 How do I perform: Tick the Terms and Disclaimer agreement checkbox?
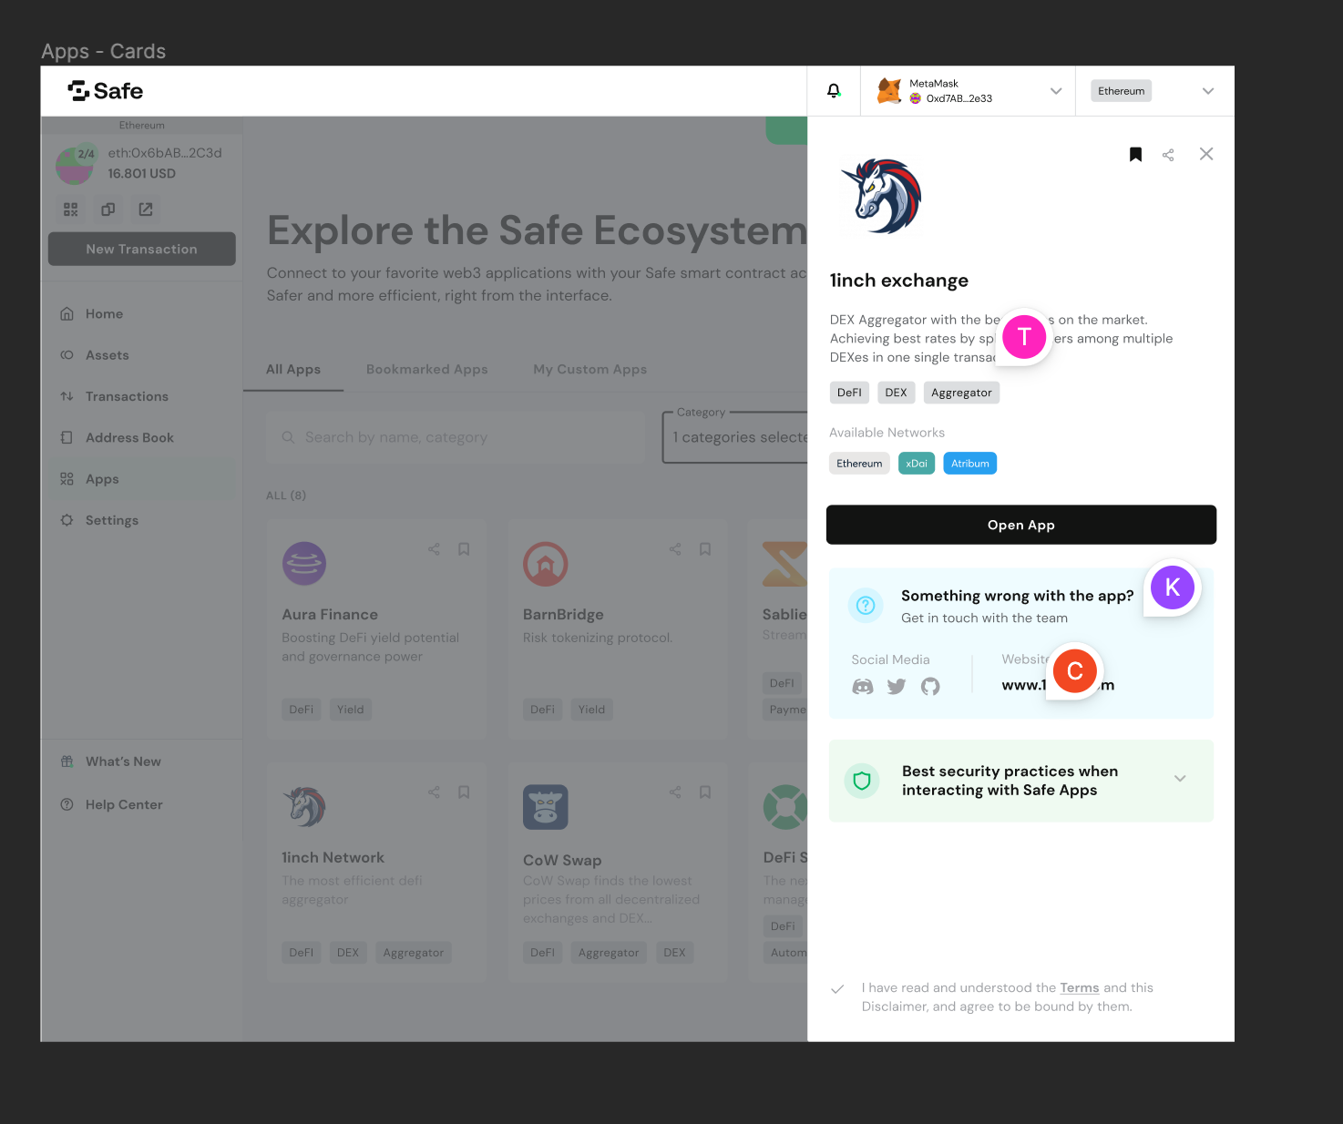coord(837,989)
